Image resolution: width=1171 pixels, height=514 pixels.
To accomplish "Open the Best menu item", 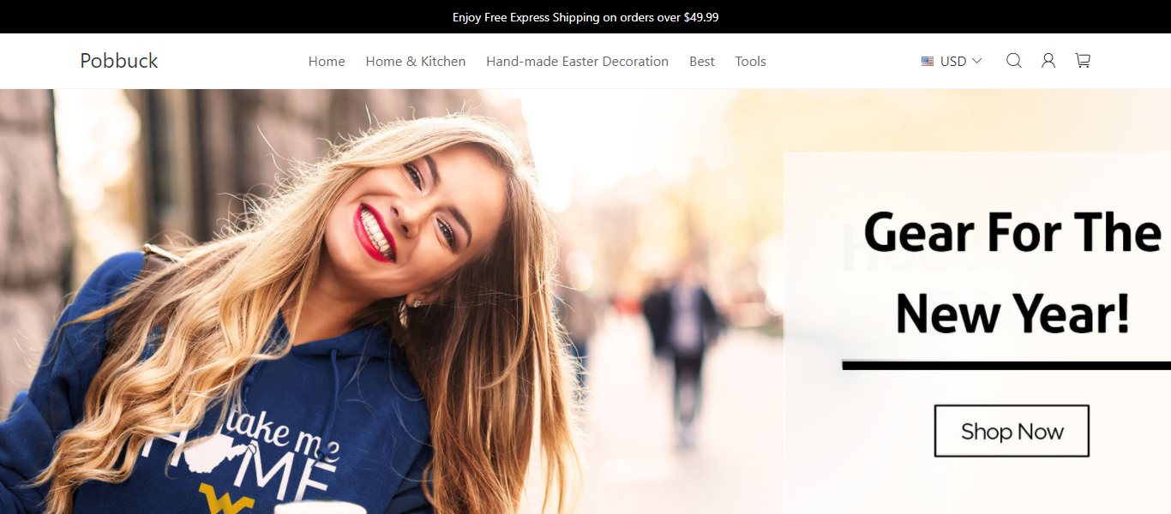I will (702, 62).
